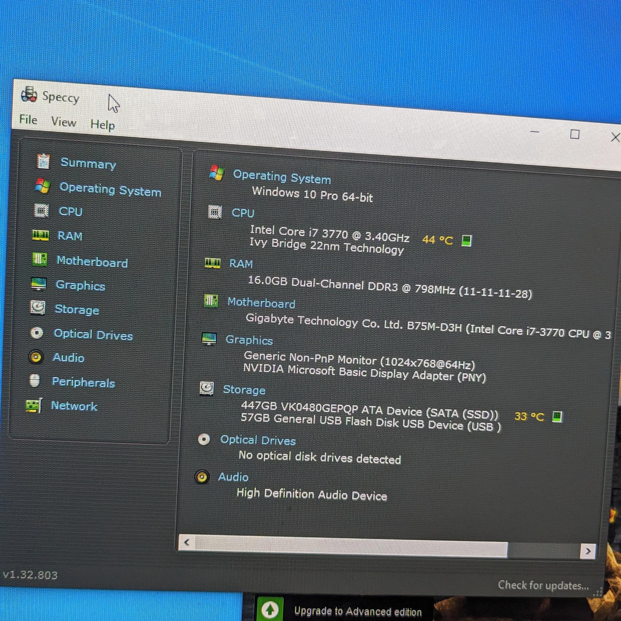Image resolution: width=621 pixels, height=621 pixels.
Task: Click the Motherboard icon in summary panel
Action: 211,301
